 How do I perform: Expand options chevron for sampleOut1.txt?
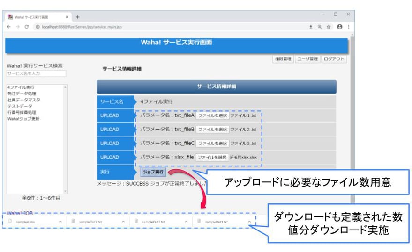249,222
